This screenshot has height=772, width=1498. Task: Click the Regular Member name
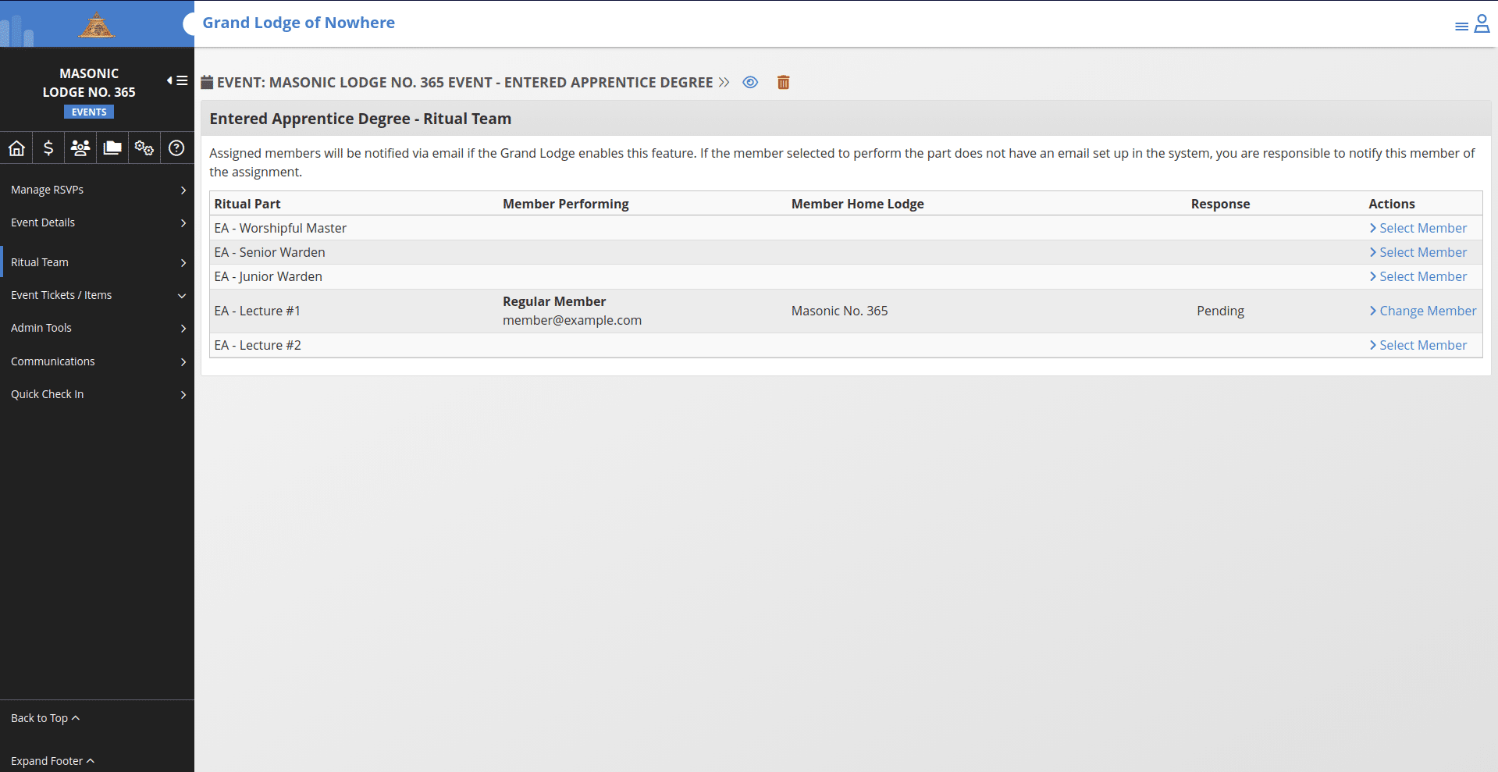point(554,301)
